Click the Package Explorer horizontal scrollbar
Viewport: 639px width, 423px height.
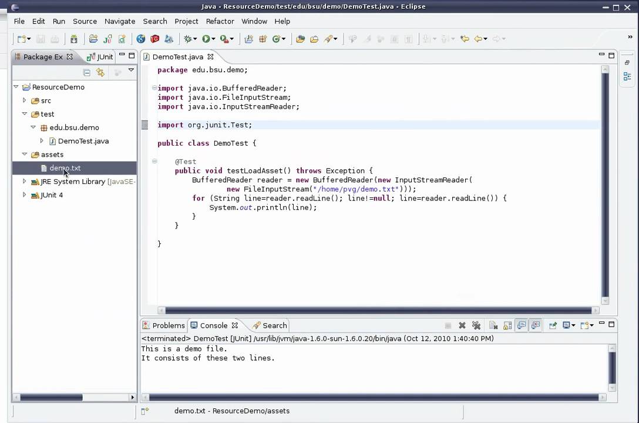pyautogui.click(x=51, y=397)
